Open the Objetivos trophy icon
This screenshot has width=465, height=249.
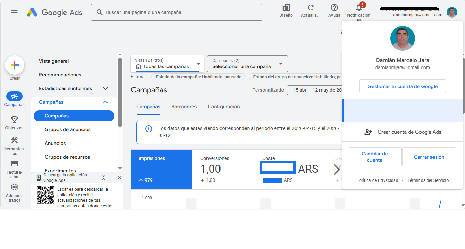pos(14,119)
